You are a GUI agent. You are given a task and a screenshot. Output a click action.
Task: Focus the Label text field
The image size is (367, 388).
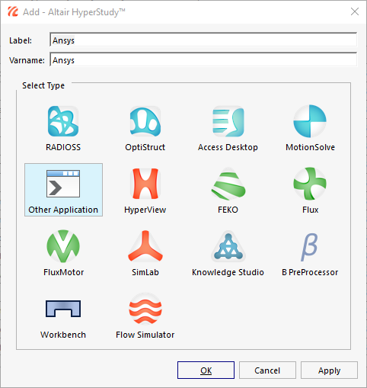[x=203, y=40]
